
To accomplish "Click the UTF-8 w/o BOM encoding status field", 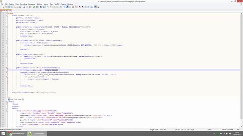I will point(227,130).
